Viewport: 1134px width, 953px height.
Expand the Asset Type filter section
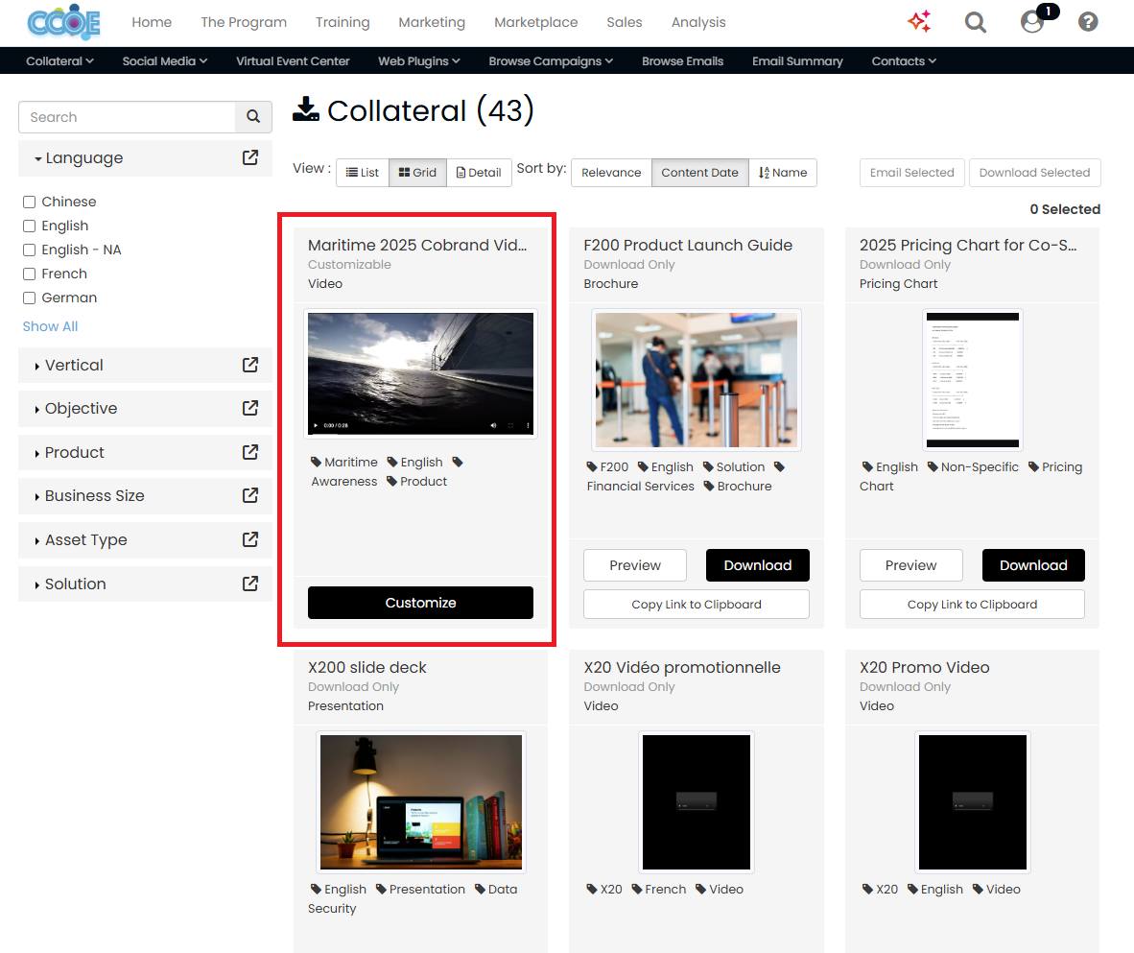click(x=81, y=539)
